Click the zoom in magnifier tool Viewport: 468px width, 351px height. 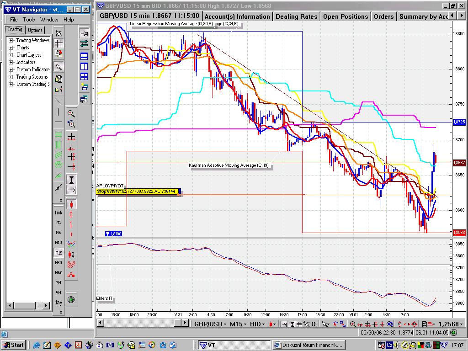click(71, 113)
